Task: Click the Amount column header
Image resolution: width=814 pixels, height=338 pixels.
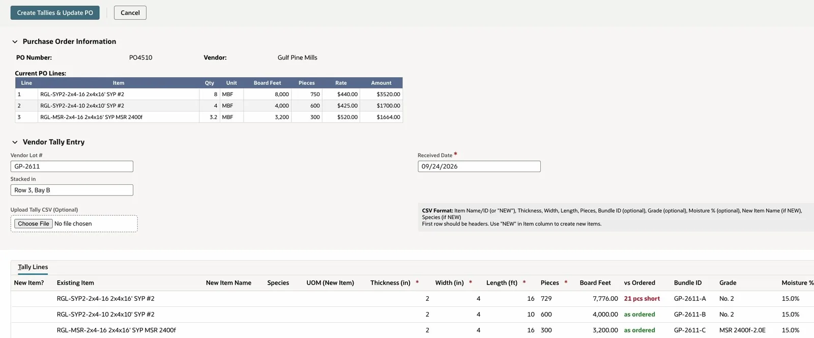Action: 381,83
